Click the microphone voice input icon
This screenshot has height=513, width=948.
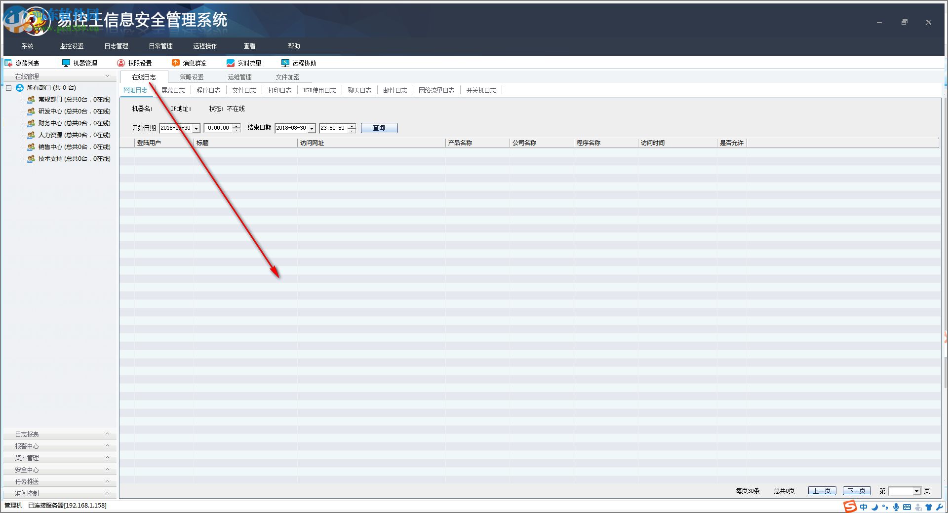tap(896, 507)
